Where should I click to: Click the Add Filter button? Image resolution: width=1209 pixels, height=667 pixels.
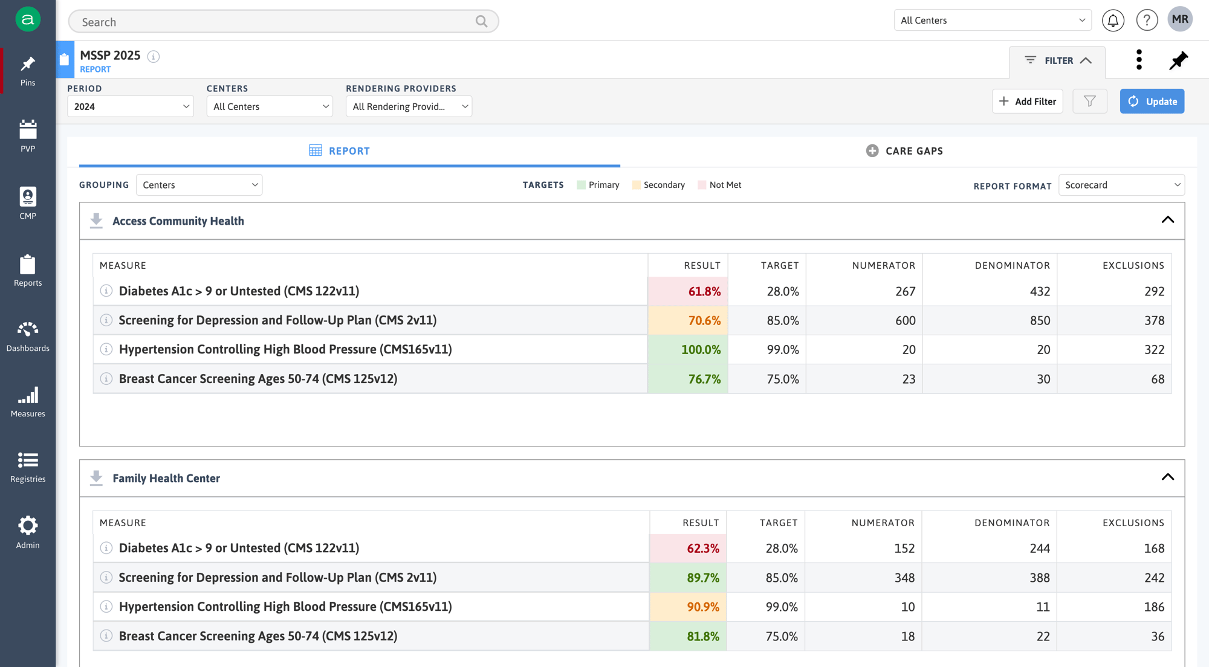(1027, 101)
